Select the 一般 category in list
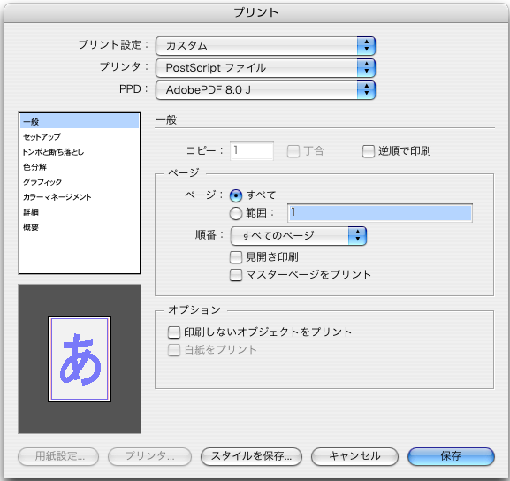Screen dimensions: 510x481 (80, 121)
